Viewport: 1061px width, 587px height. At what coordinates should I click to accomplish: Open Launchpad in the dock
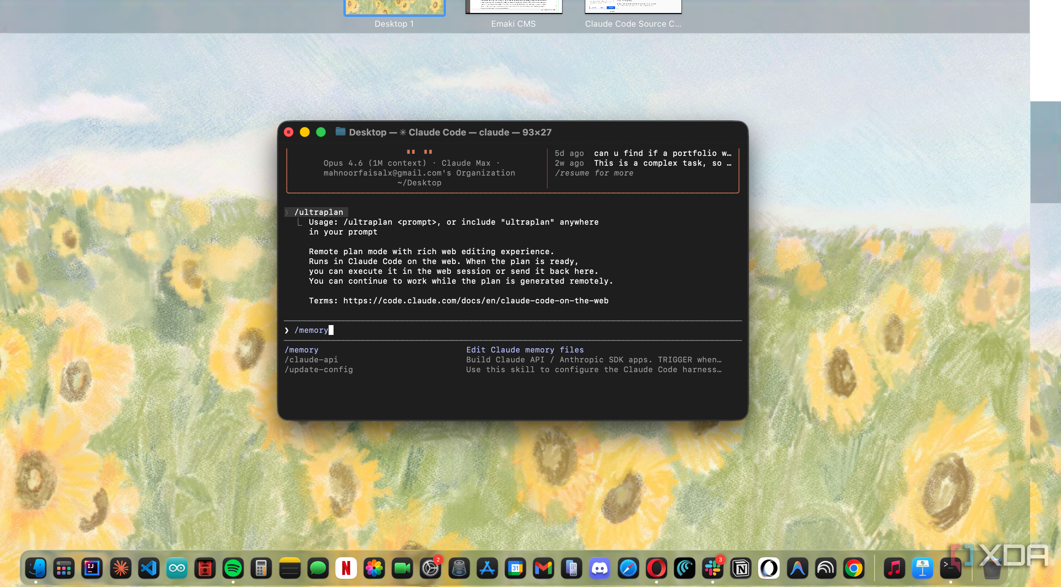pyautogui.click(x=64, y=568)
